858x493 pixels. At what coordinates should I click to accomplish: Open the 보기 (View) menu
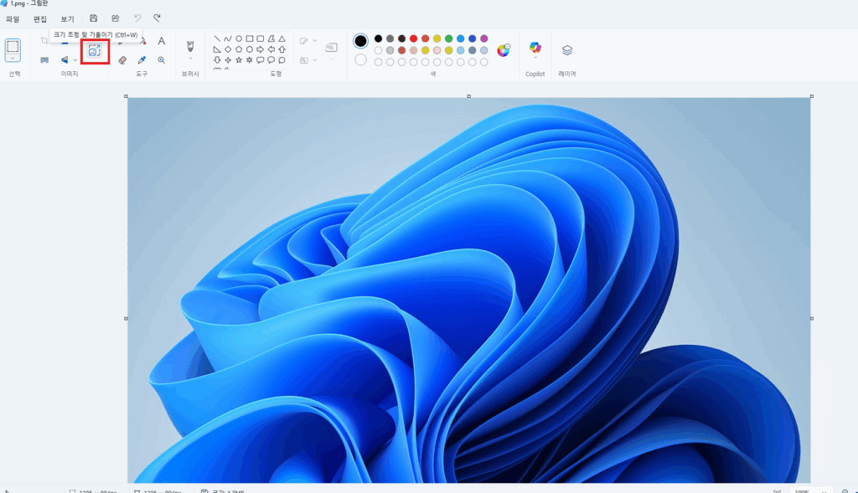tap(67, 18)
